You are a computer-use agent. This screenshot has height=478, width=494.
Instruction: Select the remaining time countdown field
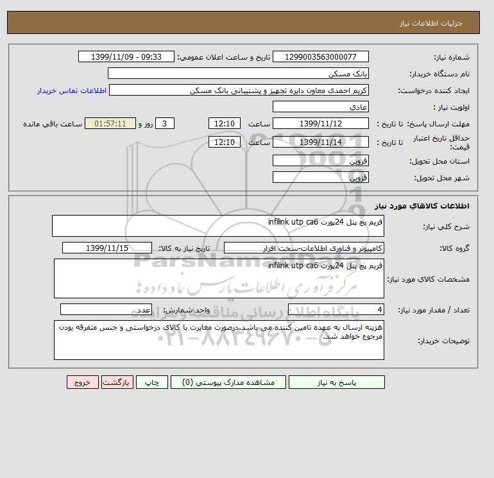(110, 124)
